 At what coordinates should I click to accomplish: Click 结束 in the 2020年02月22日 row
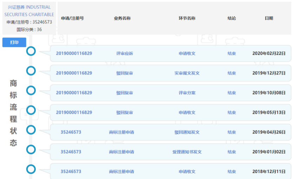(x=232, y=53)
